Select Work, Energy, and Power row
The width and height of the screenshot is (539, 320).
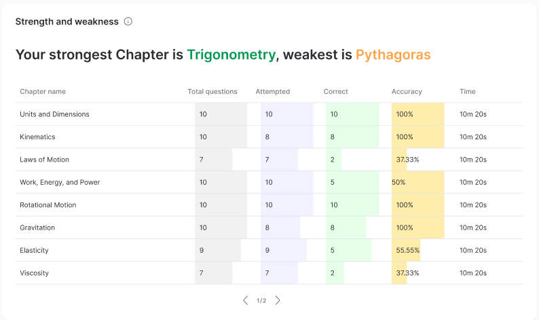coord(60,182)
